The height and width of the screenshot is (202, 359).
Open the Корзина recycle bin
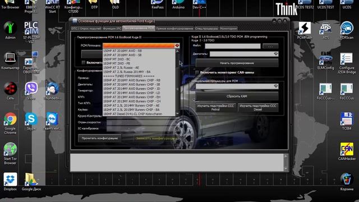347,182
